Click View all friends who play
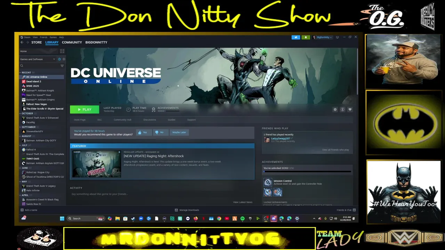The height and width of the screenshot is (250, 445). [335, 150]
